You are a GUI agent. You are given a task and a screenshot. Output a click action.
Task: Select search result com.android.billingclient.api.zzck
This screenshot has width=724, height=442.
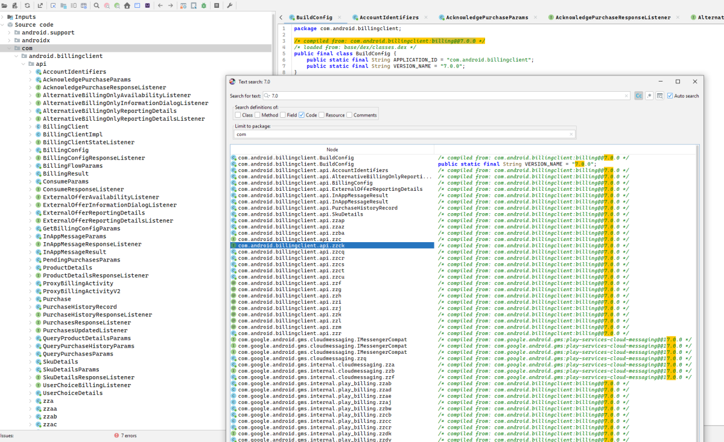[332, 246]
